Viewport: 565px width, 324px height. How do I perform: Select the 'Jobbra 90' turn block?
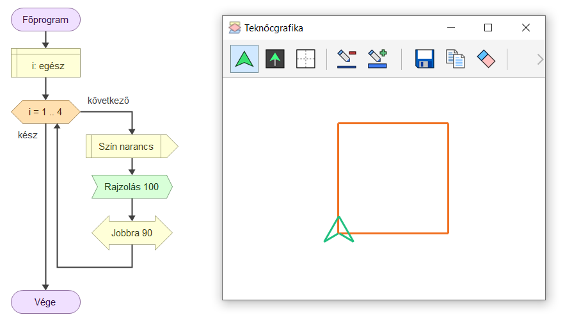point(132,232)
